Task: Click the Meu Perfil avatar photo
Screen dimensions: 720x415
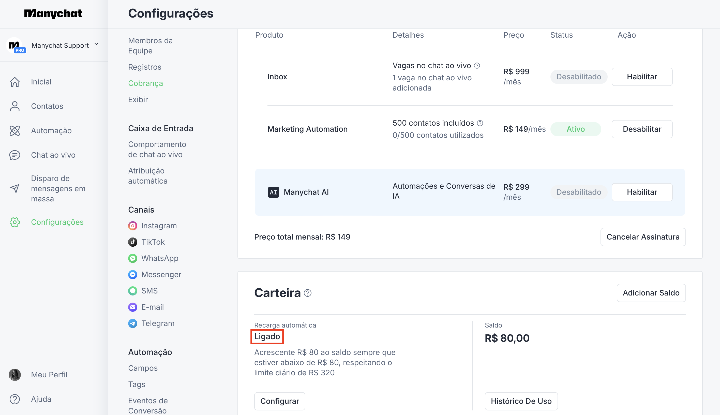Action: 15,375
